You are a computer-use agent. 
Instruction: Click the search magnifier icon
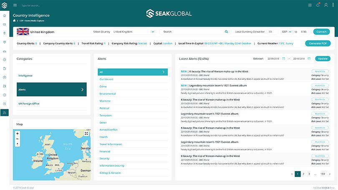(227, 32)
